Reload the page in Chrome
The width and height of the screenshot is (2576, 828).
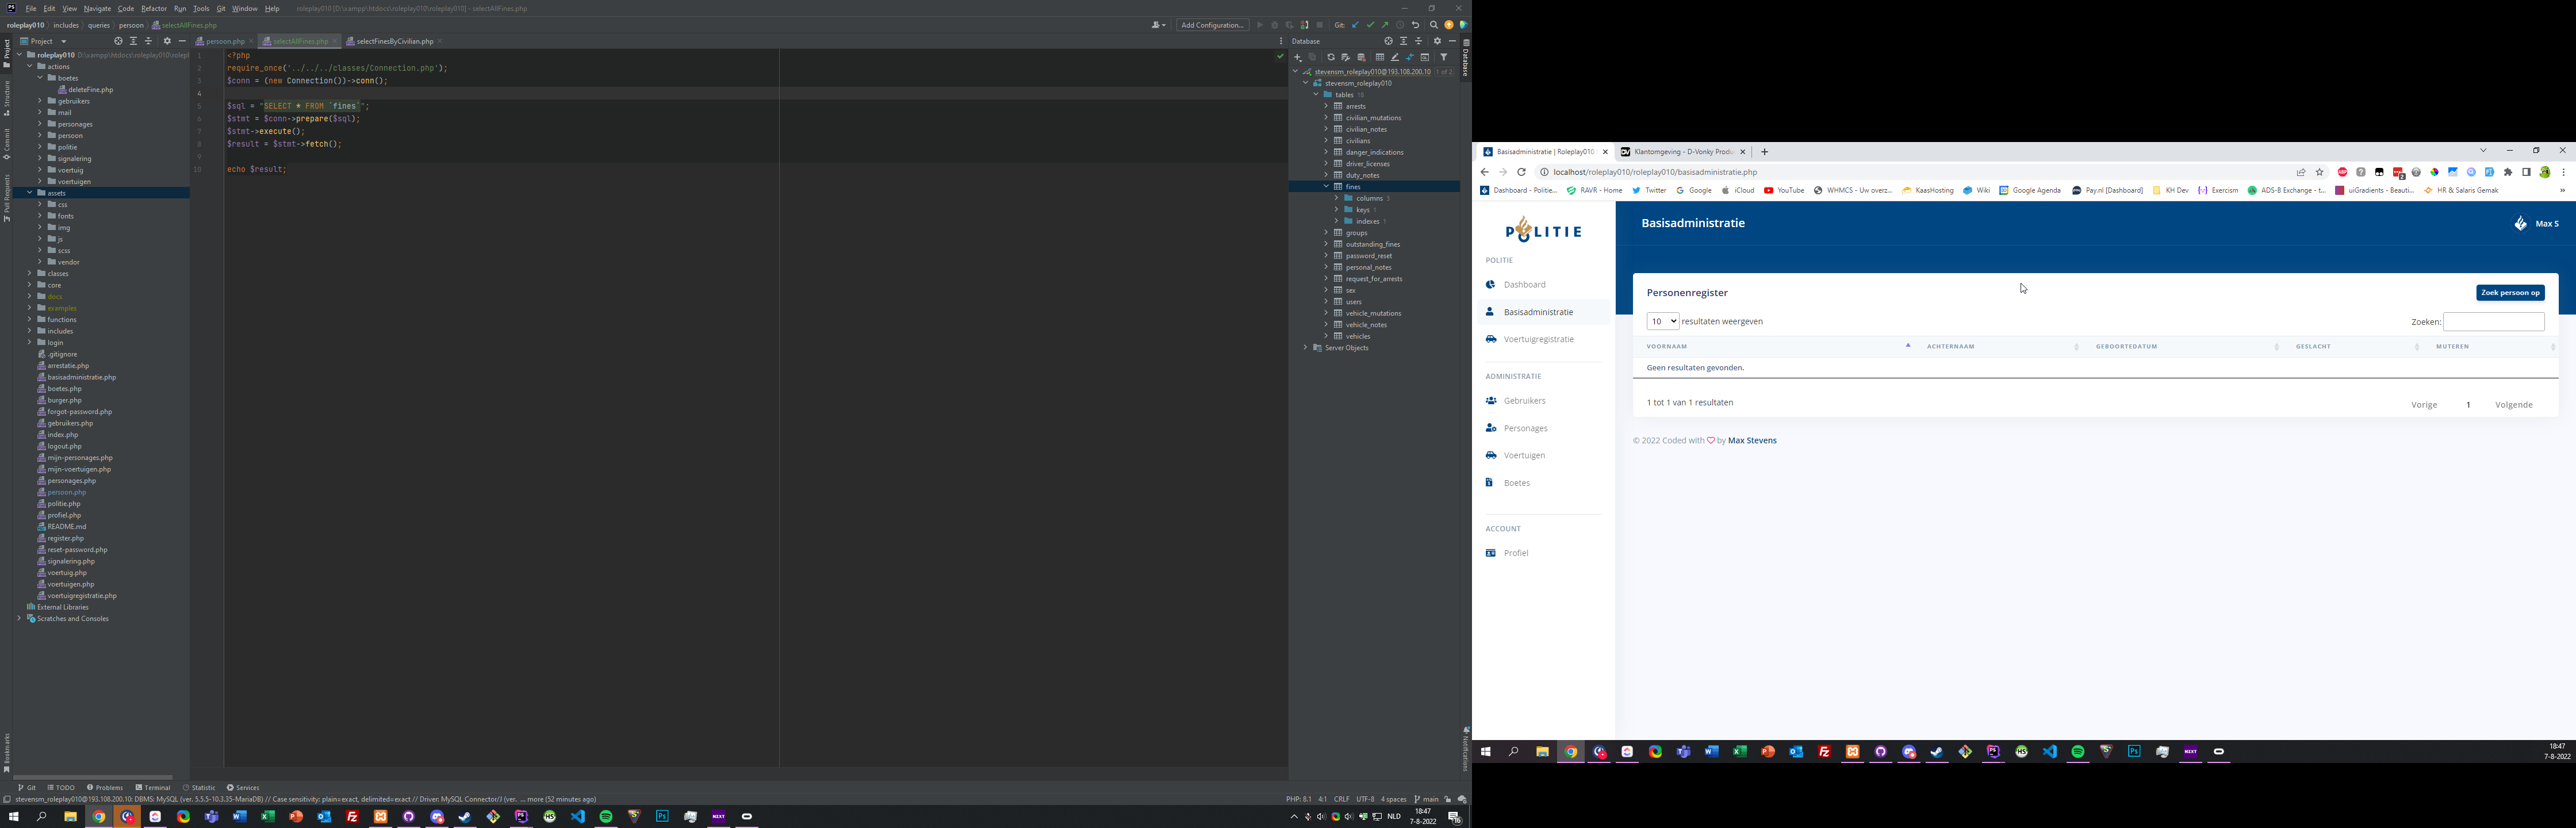click(1522, 172)
